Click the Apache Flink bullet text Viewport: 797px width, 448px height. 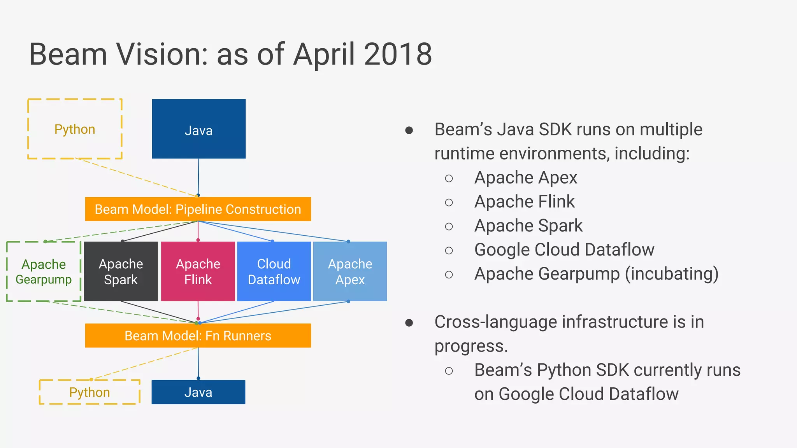tap(524, 202)
